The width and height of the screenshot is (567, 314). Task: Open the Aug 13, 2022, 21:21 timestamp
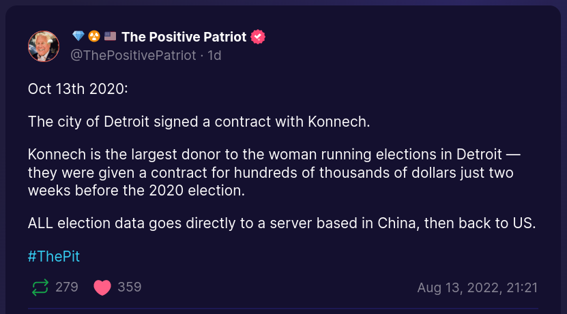477,287
